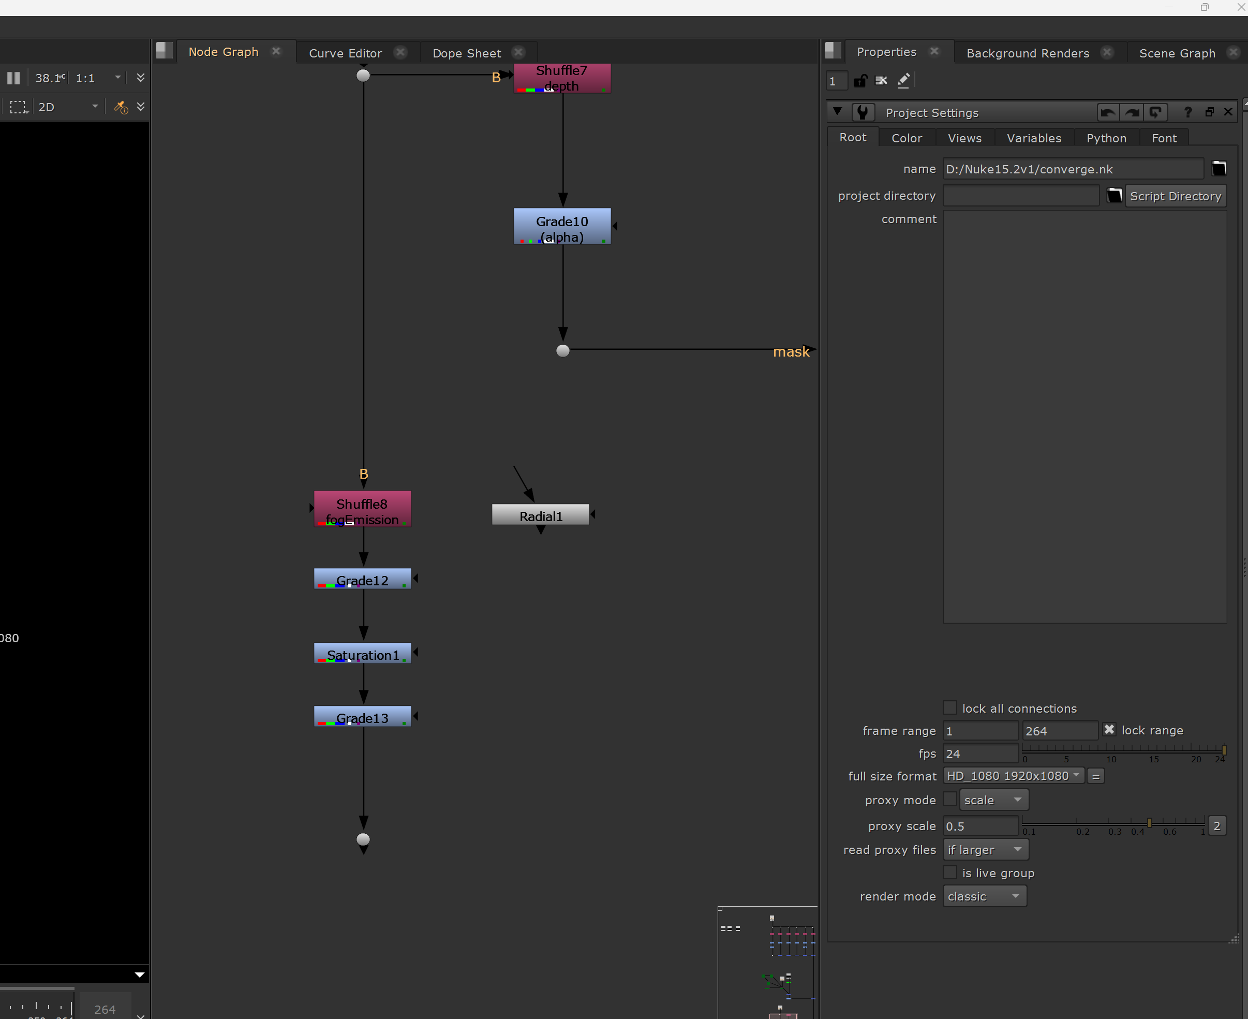Enable lock all connections checkbox
This screenshot has width=1248, height=1019.
(x=949, y=708)
